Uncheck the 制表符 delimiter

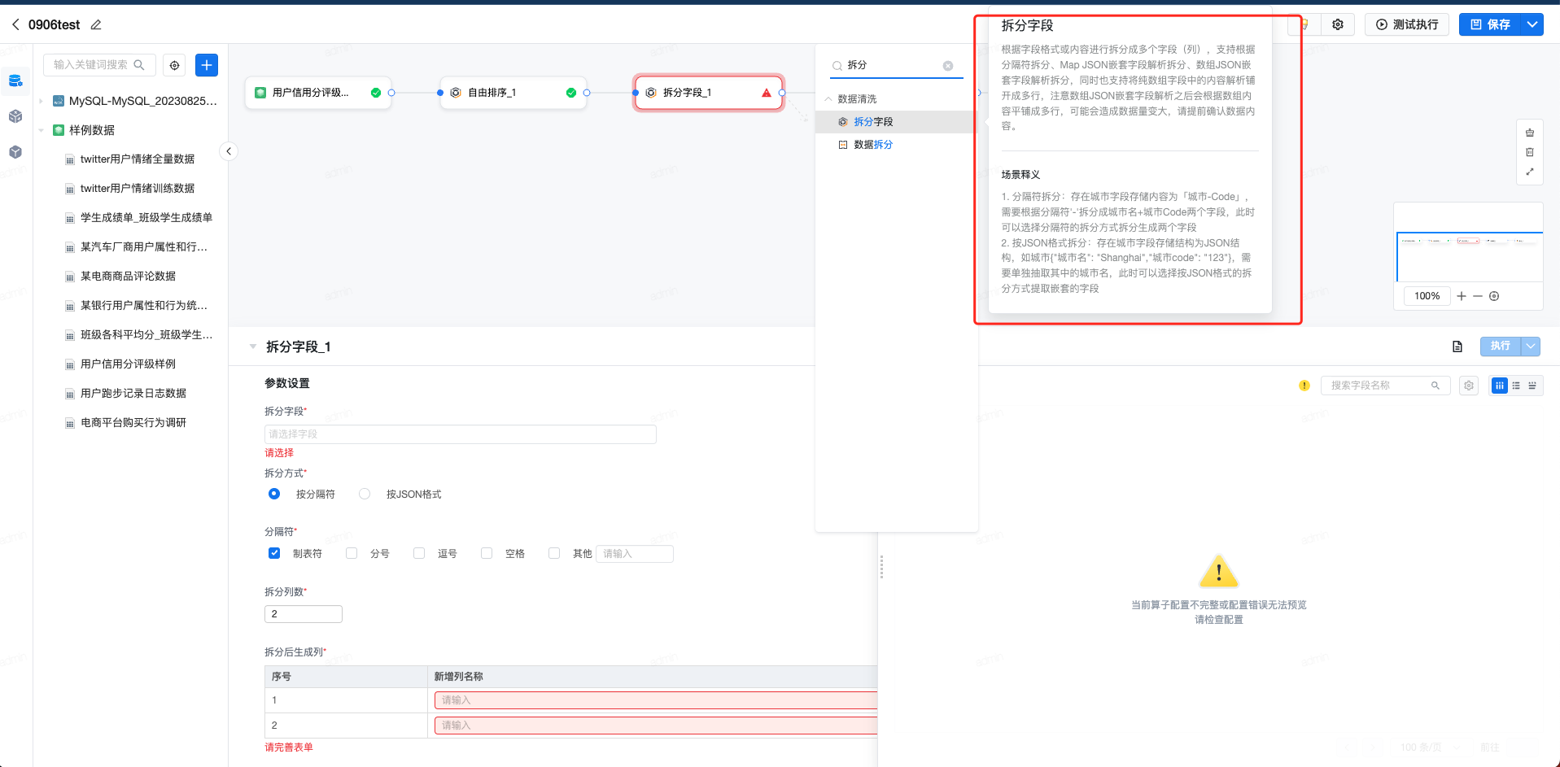[x=274, y=553]
